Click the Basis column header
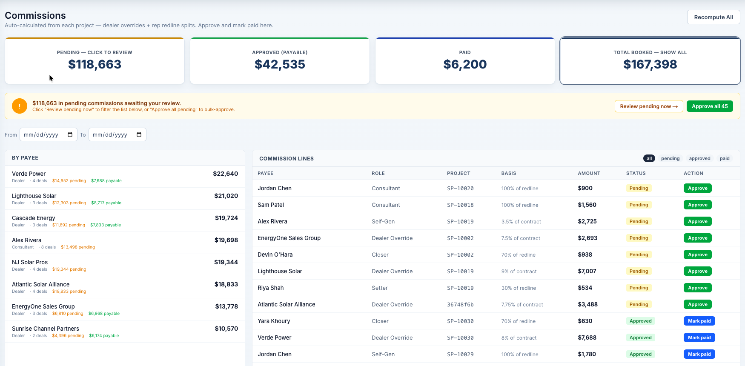The height and width of the screenshot is (366, 745). click(509, 173)
